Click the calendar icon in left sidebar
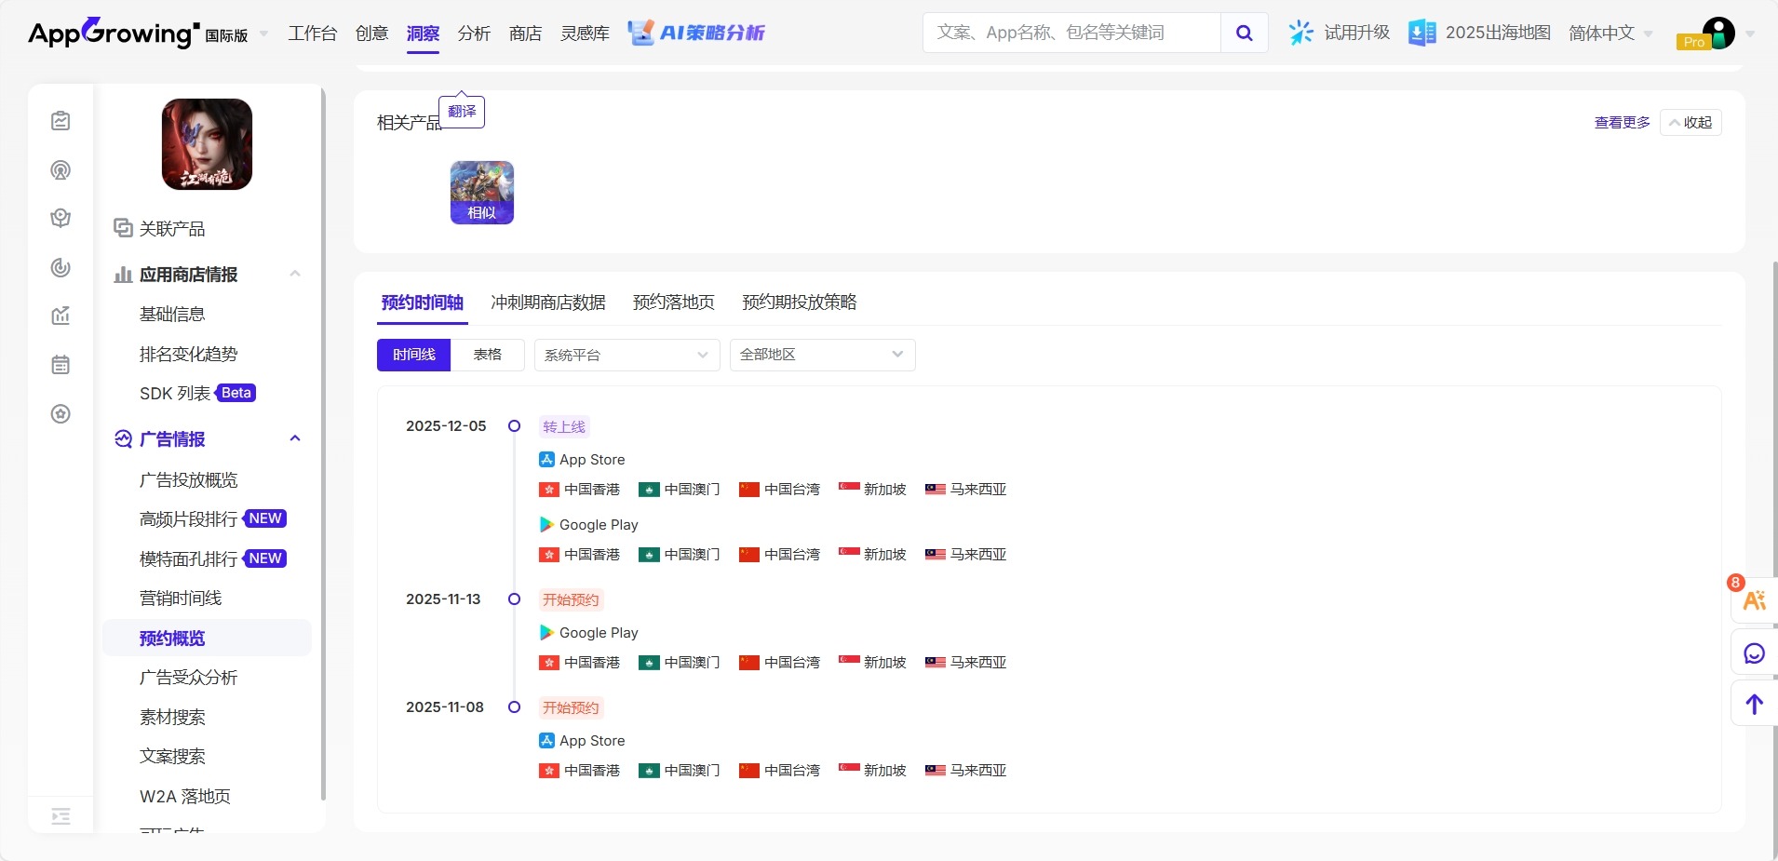This screenshot has height=861, width=1778. coord(61,365)
